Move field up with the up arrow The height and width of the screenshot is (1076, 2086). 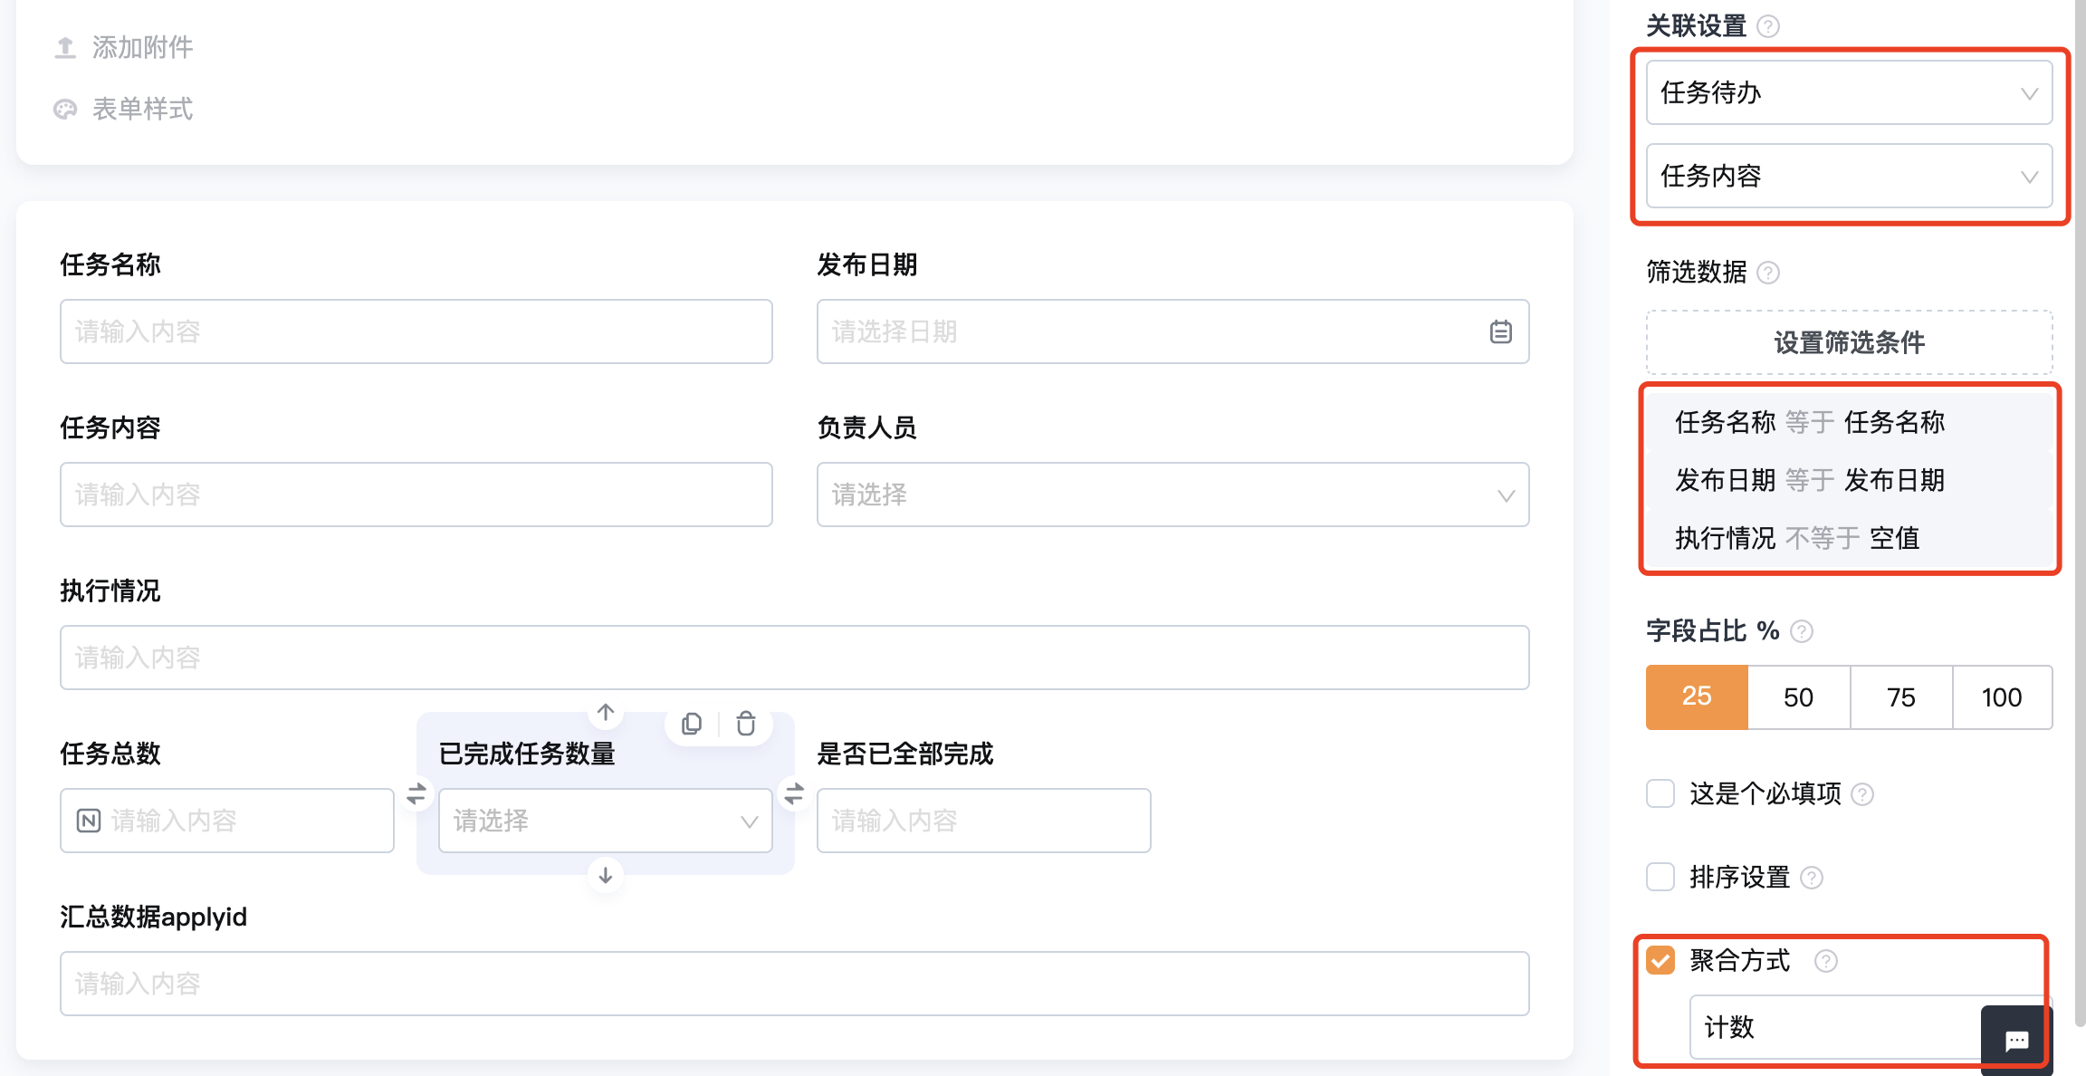tap(606, 713)
